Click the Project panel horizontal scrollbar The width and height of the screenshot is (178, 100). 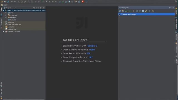pyautogui.click(x=23, y=99)
